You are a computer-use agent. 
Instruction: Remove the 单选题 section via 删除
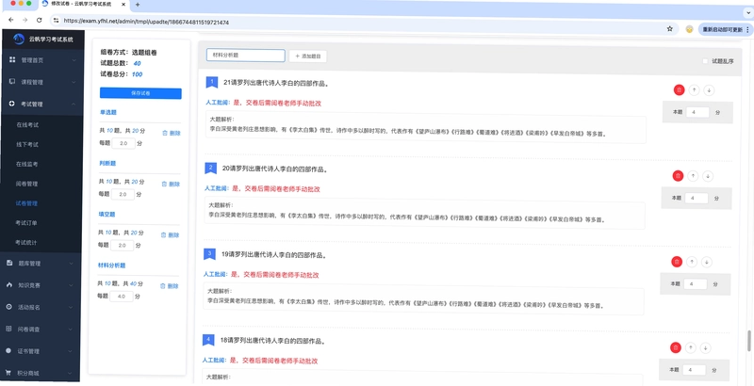pos(172,133)
